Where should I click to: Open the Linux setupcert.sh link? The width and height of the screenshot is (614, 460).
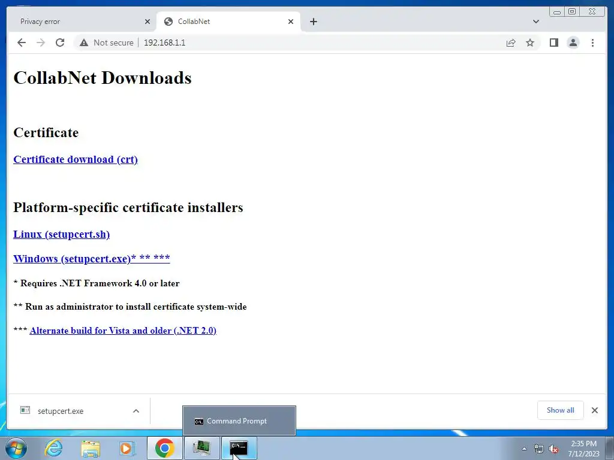62,234
